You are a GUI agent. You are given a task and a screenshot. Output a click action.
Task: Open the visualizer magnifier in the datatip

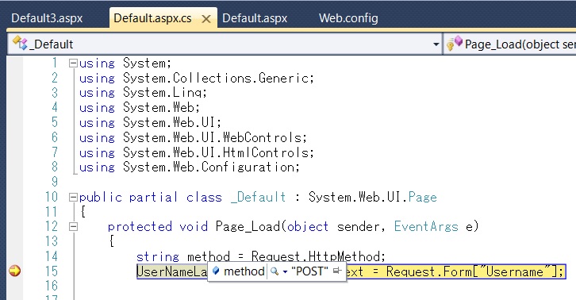click(274, 271)
